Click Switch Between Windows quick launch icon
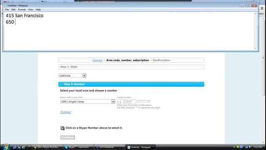Screen dimensions: 266x150 point(19,147)
